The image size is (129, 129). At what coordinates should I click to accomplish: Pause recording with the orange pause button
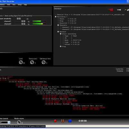point(63,121)
